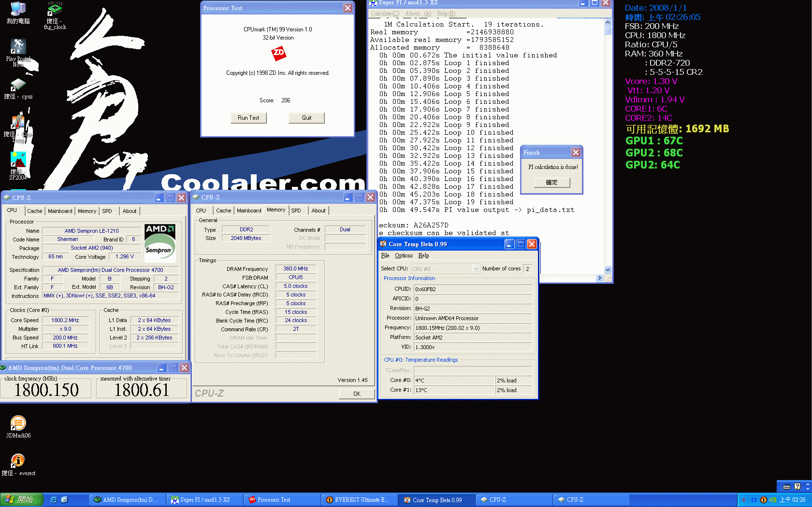
Task: Switch to the Cache tab in left CPU-Z
Action: [34, 211]
